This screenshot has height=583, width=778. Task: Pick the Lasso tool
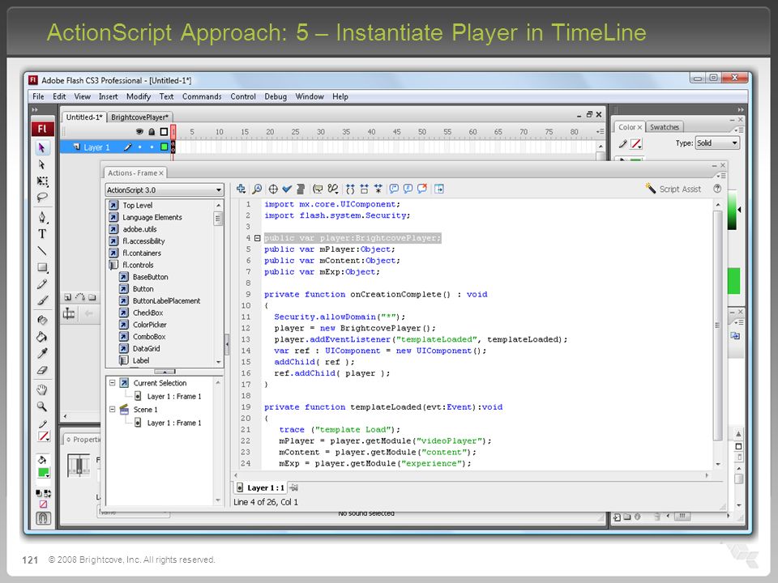[x=42, y=198]
